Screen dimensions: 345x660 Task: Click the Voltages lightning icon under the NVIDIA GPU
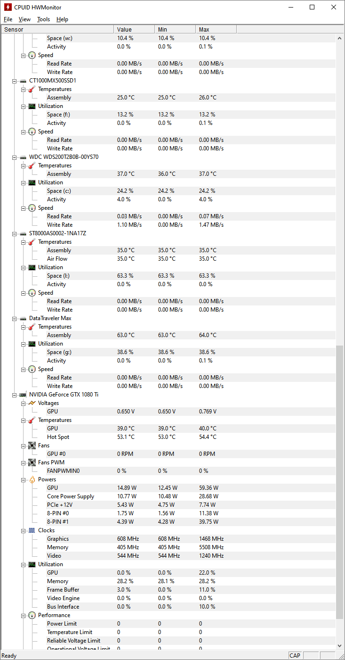pos(32,403)
